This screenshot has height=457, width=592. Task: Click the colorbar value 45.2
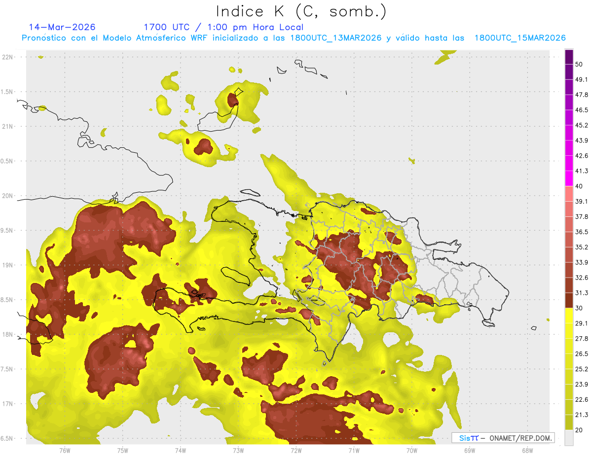click(x=582, y=125)
